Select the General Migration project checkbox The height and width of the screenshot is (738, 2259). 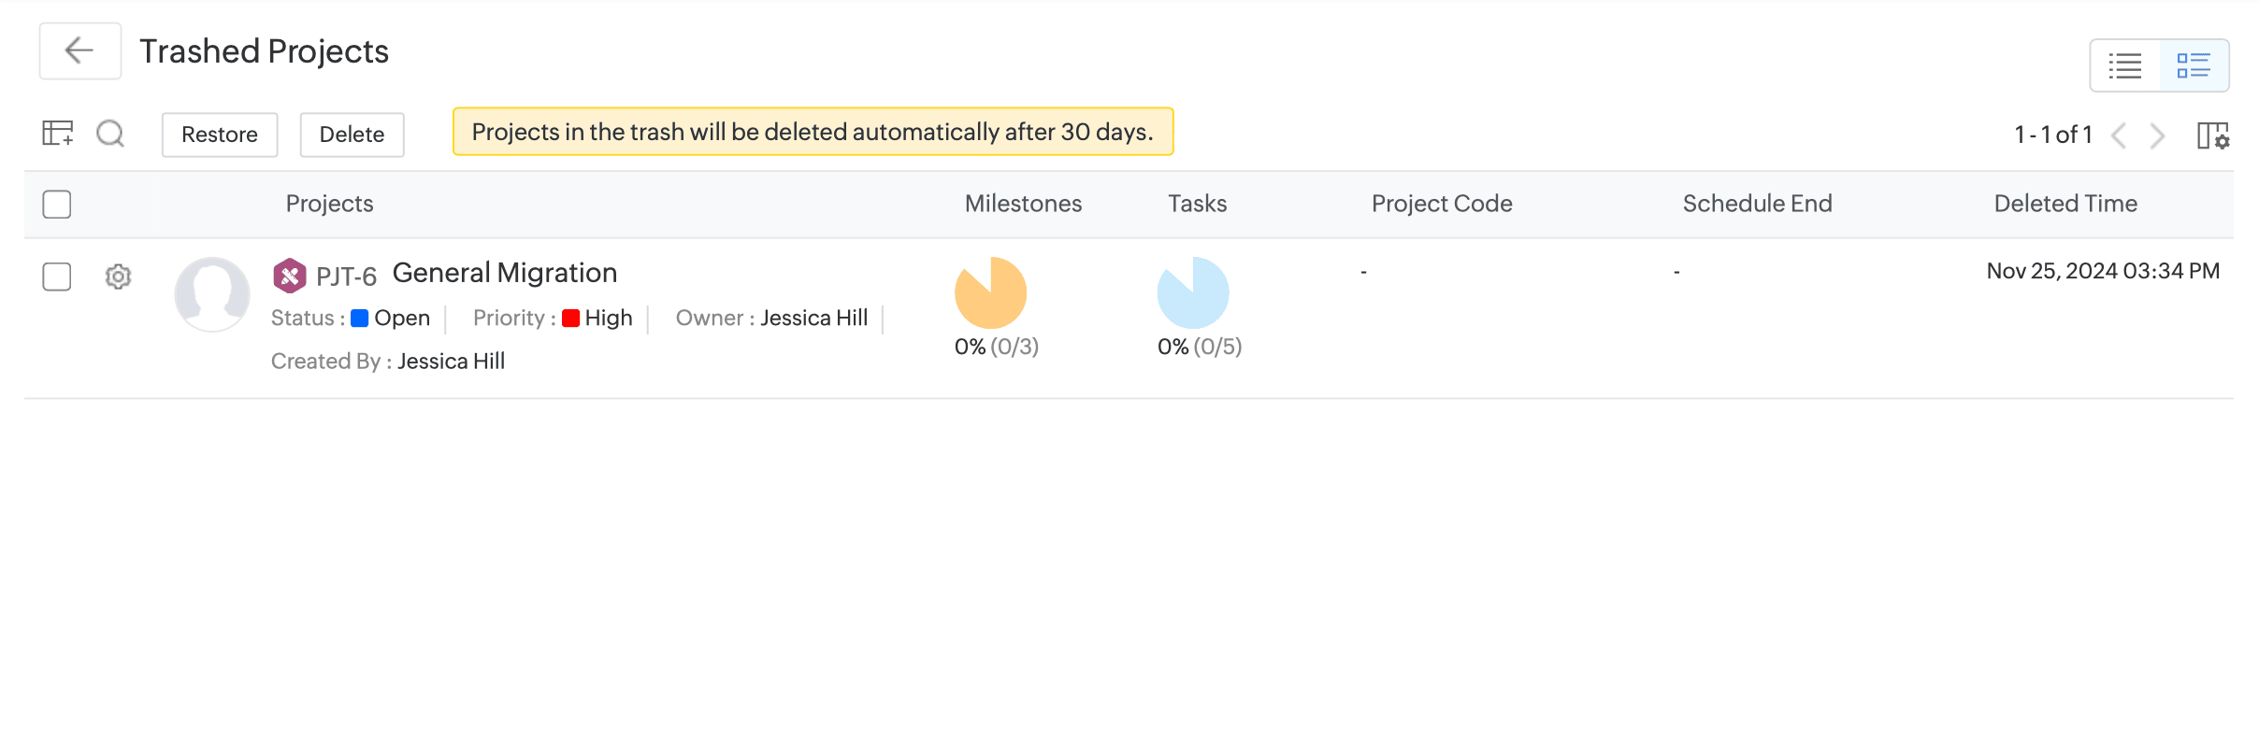coord(57,277)
